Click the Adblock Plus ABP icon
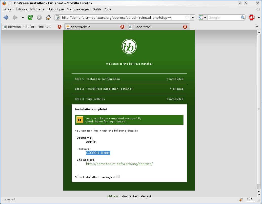The height and width of the screenshot is (204, 262). [x=251, y=17]
